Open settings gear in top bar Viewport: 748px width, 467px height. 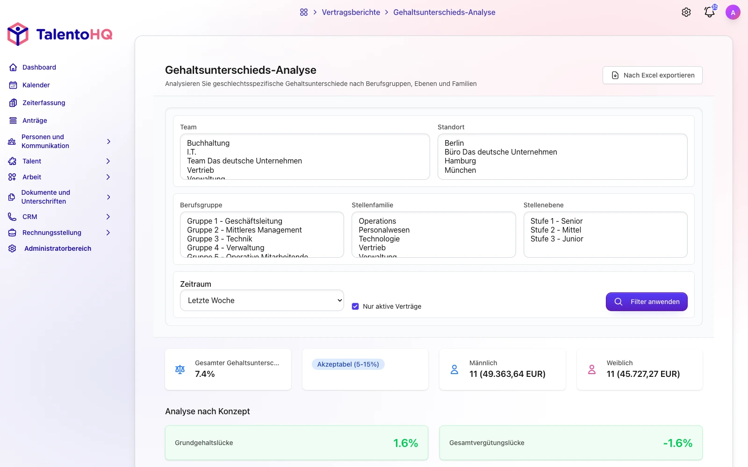(x=686, y=13)
